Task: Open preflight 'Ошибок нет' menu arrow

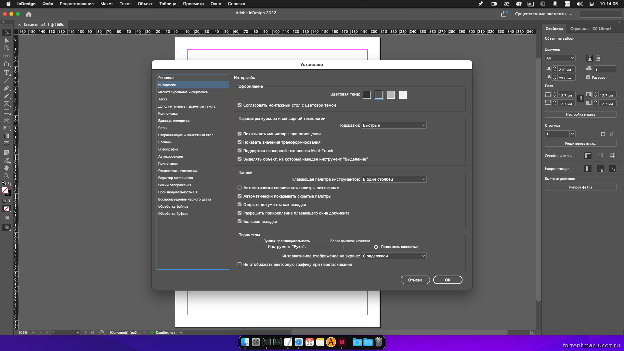Action: 181,332
